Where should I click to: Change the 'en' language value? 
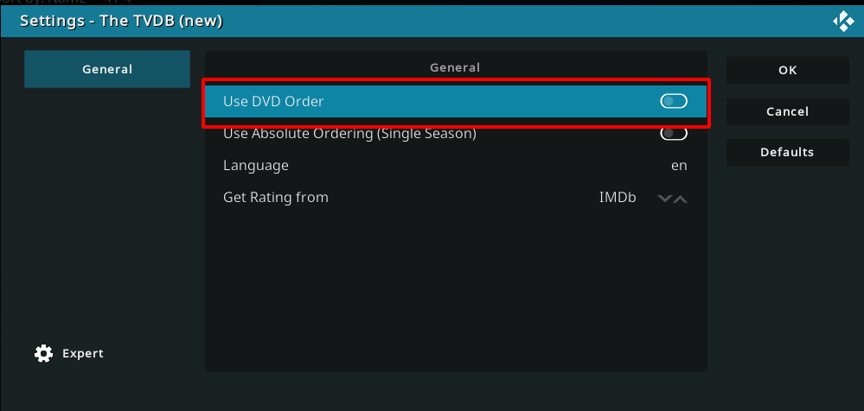coord(679,166)
